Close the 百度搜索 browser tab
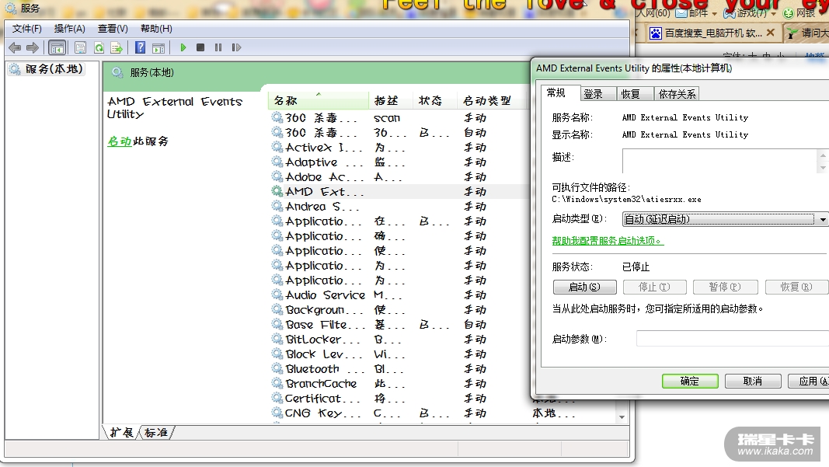 click(770, 33)
